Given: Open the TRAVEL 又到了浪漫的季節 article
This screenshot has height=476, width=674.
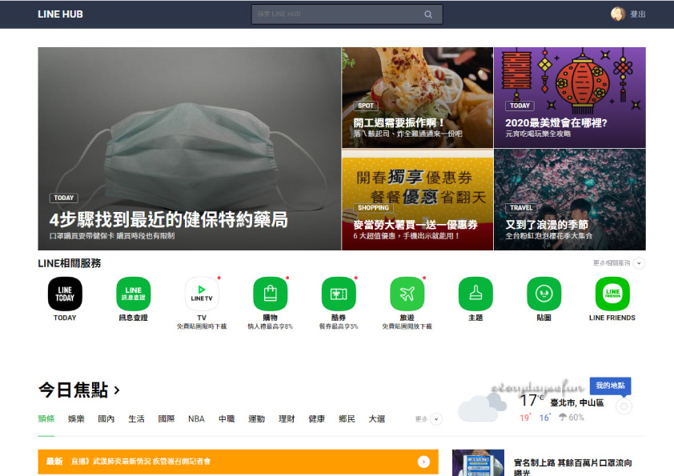Looking at the screenshot, I should pos(570,200).
